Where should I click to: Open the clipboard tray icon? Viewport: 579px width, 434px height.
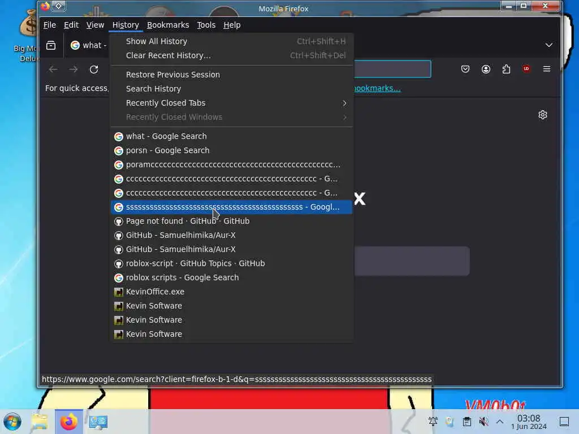[466, 421]
